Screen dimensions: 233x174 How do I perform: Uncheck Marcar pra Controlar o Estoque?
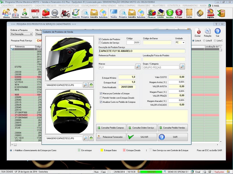tap(101, 94)
